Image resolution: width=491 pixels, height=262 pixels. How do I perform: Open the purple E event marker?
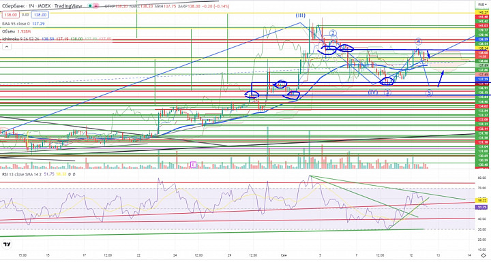point(193,165)
